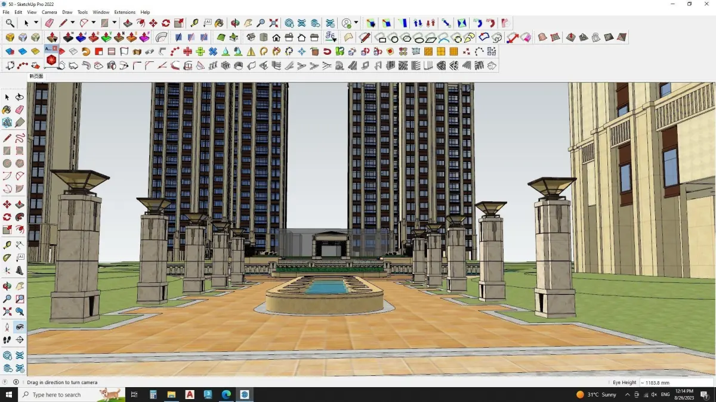Click the green plus icon in third toolbar row
Viewport: 716px width, 402px height.
click(200, 51)
